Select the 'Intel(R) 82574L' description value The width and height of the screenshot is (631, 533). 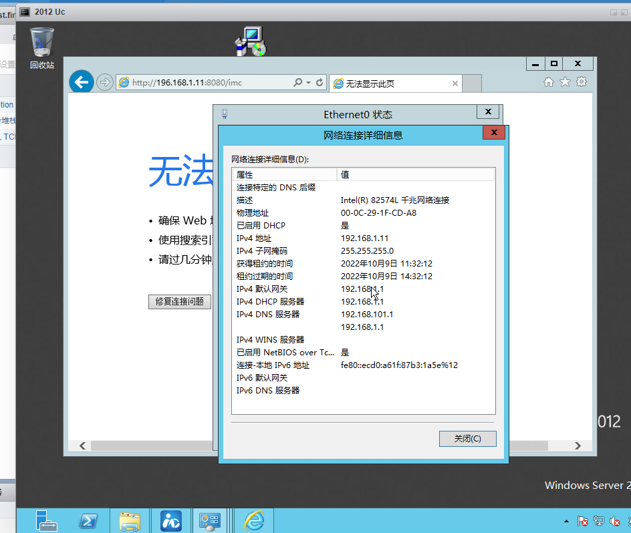395,200
